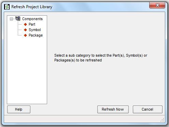Start refresh with Refresh Now
Screen dimensions: 169x127
pyautogui.click(x=113, y=109)
